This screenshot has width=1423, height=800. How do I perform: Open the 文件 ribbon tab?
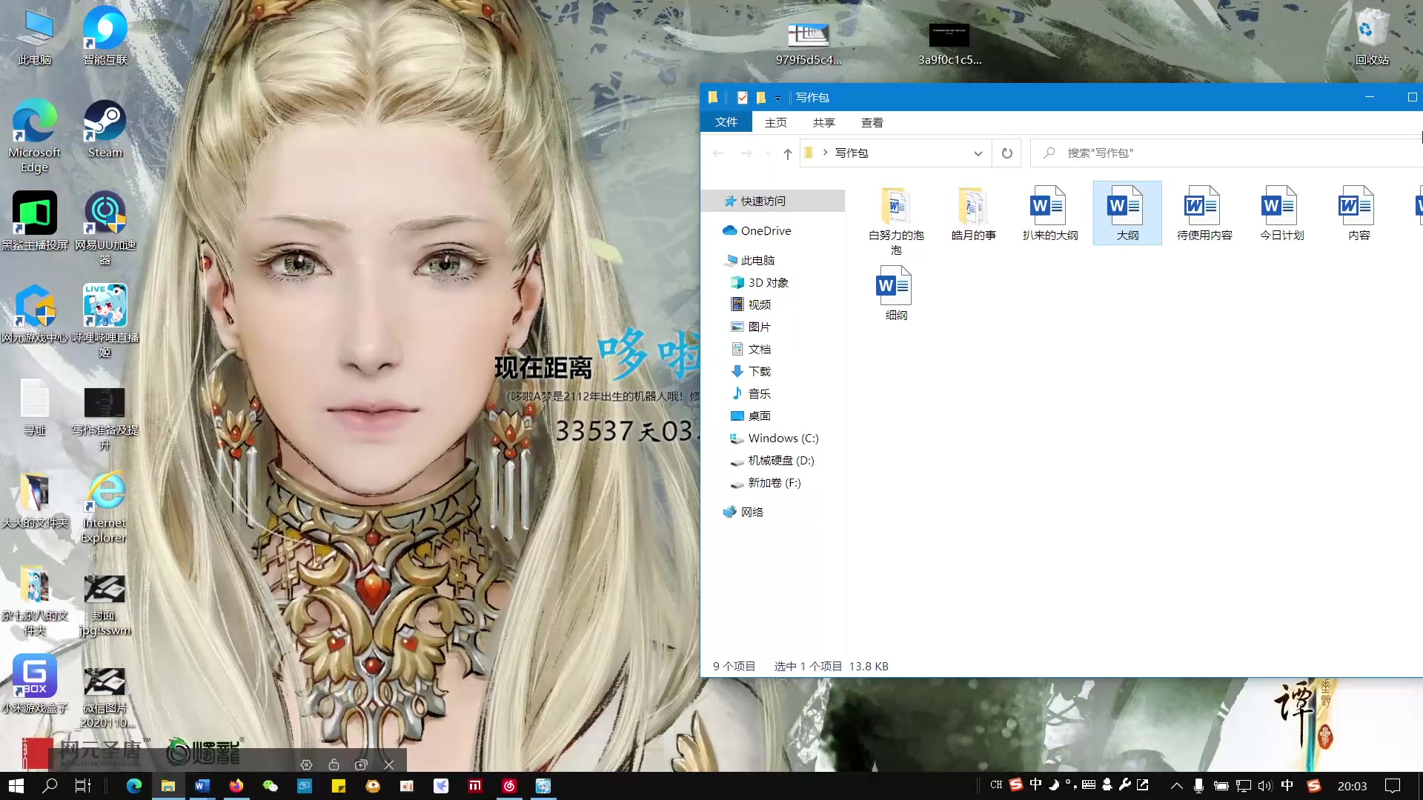[726, 122]
